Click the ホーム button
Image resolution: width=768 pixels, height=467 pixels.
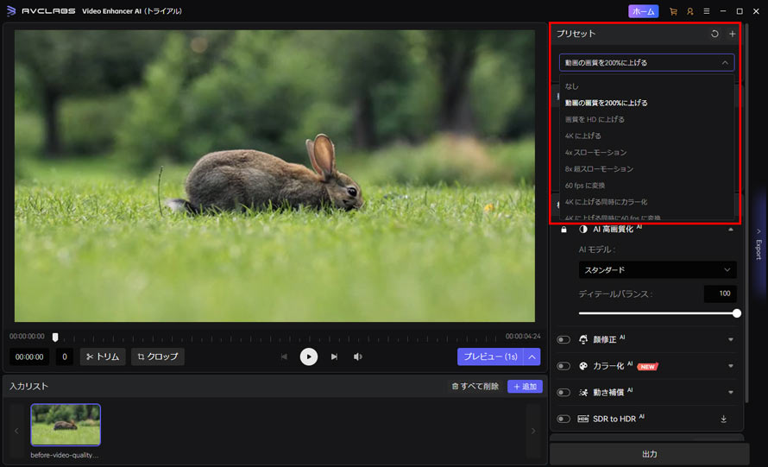tap(643, 11)
